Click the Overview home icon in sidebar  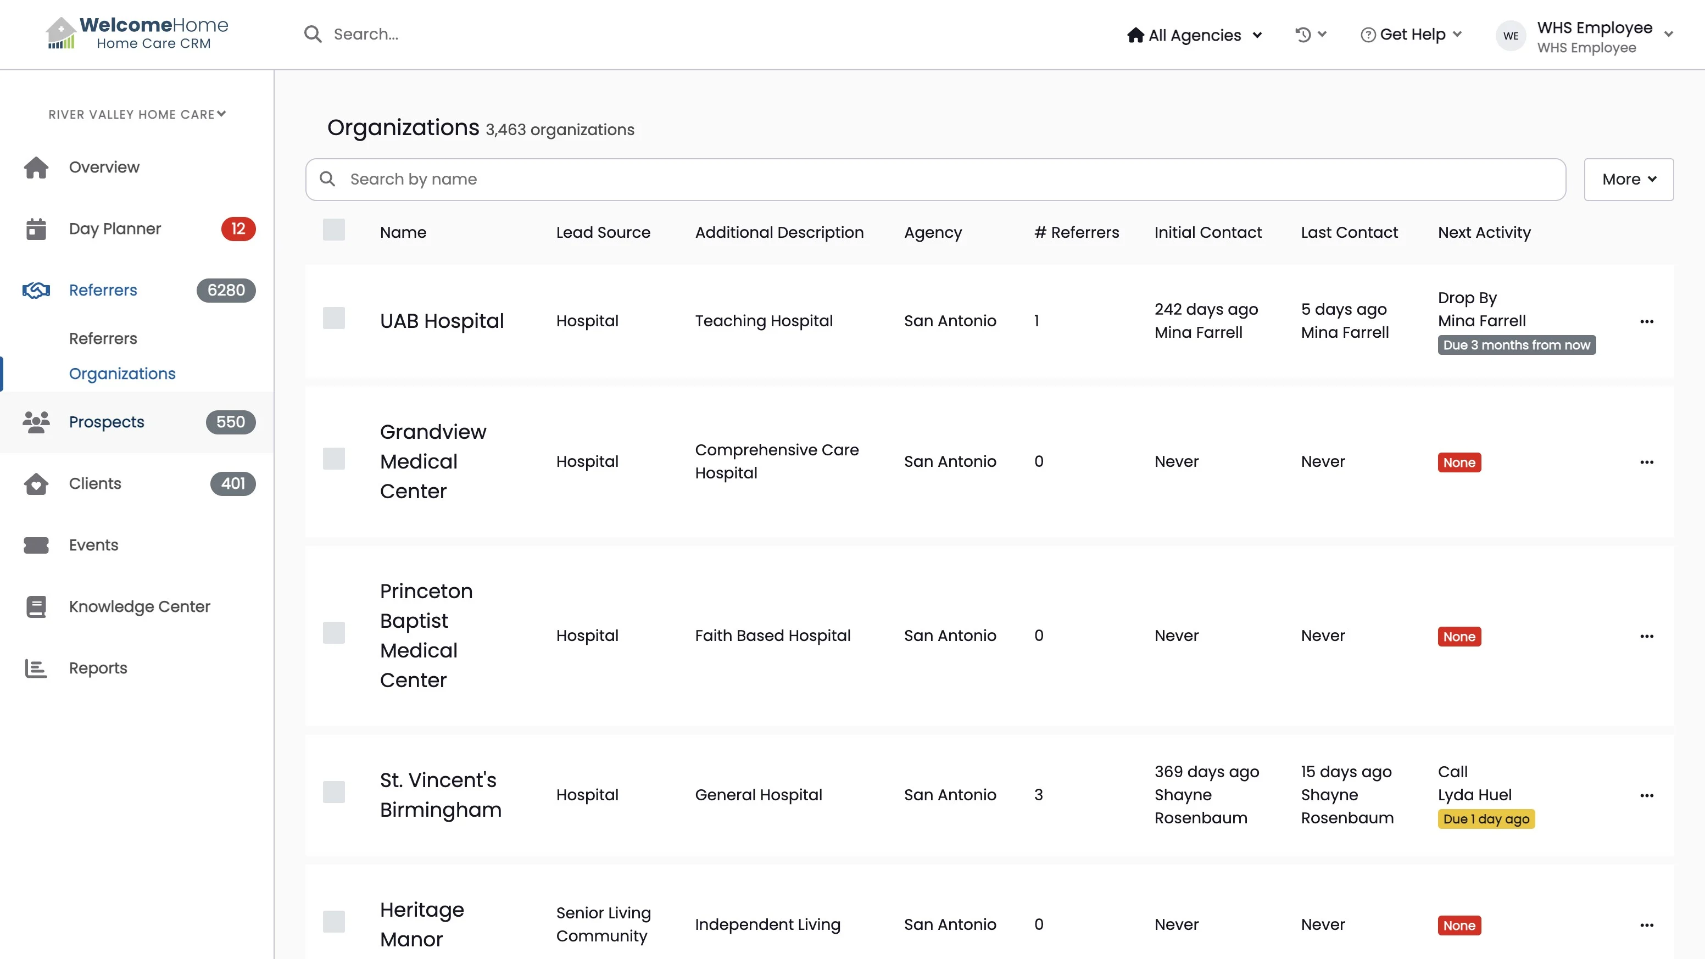[x=36, y=168]
